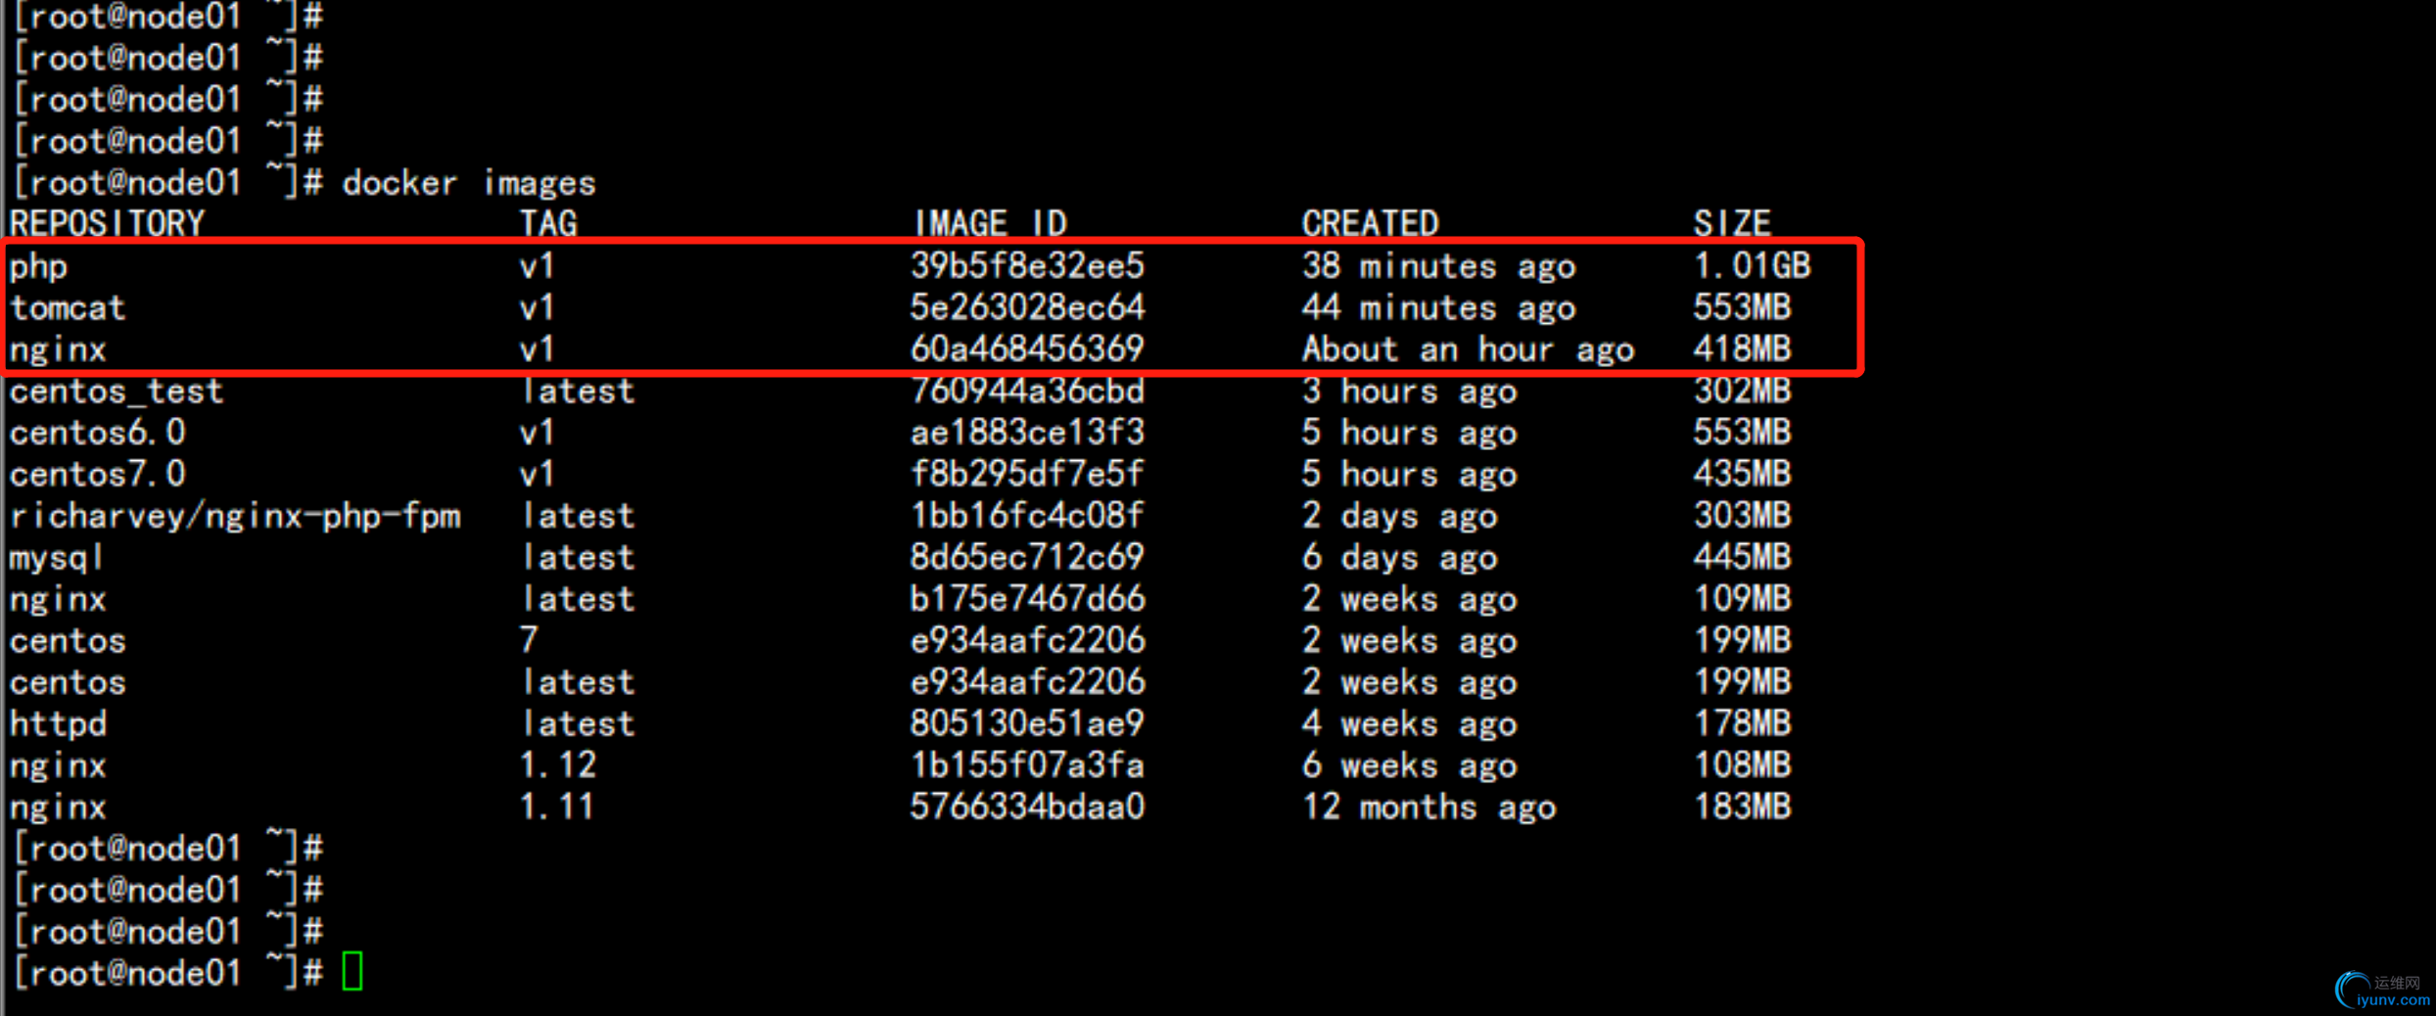Select the 'richarvey/nginx-php-fpm' repository name
The width and height of the screenshot is (2436, 1016).
coord(235,516)
